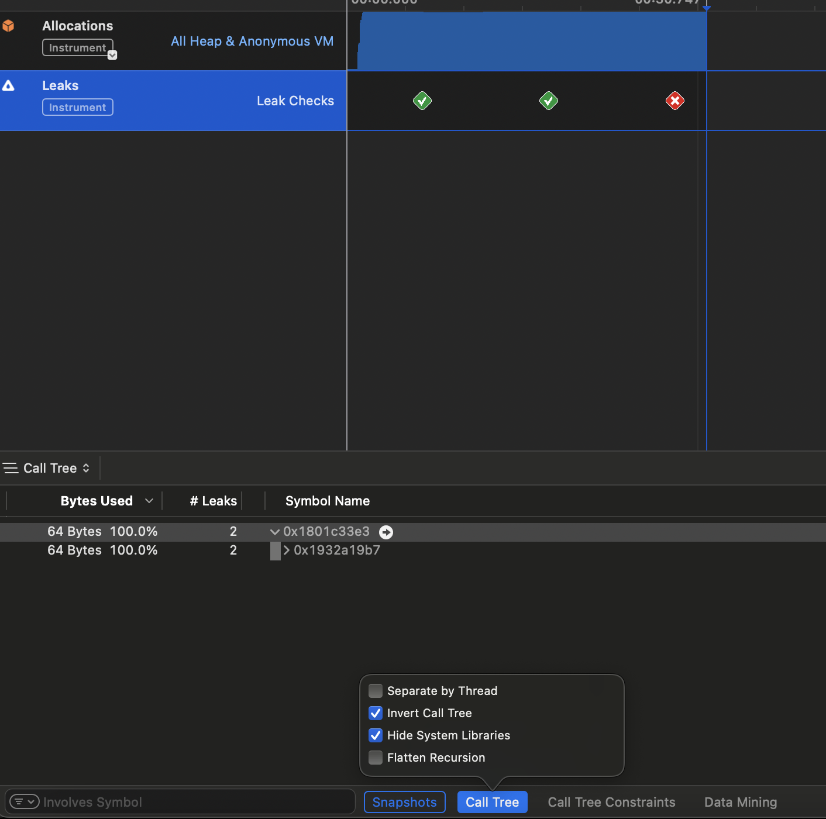This screenshot has width=826, height=819.
Task: Expand the 0x1932a19b7 row
Action: pyautogui.click(x=287, y=550)
